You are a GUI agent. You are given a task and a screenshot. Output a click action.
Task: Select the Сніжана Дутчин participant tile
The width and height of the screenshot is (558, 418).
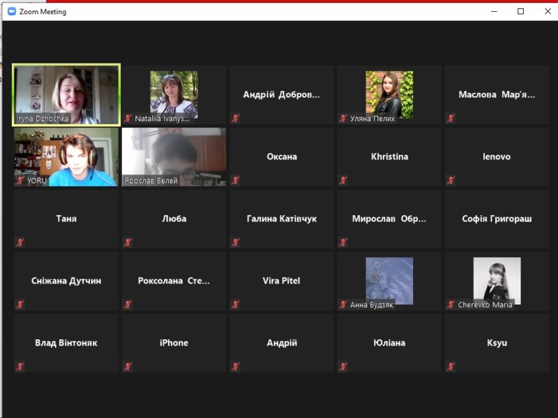(66, 281)
